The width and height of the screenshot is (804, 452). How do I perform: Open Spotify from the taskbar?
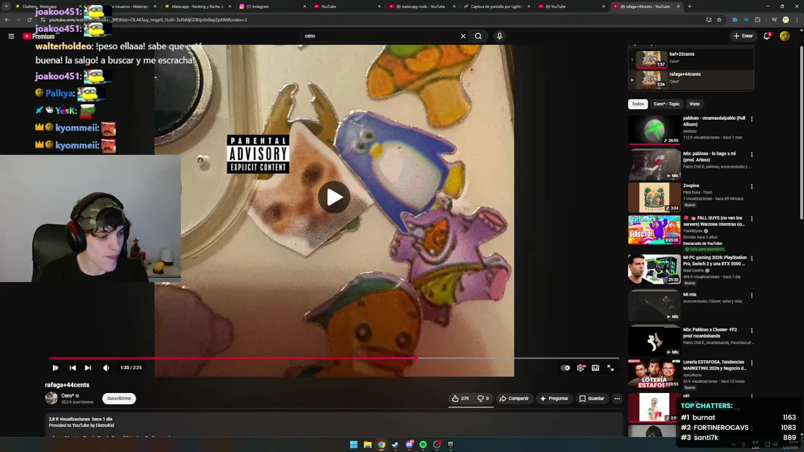(x=423, y=444)
